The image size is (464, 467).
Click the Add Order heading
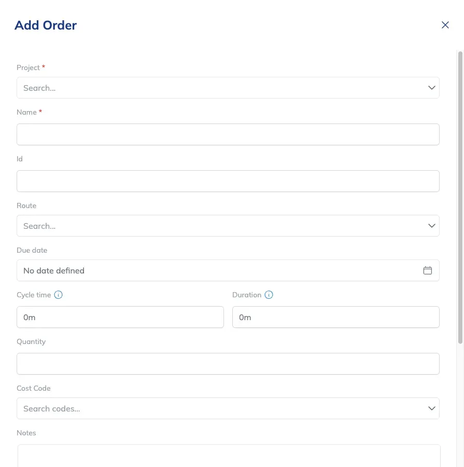[x=46, y=25]
